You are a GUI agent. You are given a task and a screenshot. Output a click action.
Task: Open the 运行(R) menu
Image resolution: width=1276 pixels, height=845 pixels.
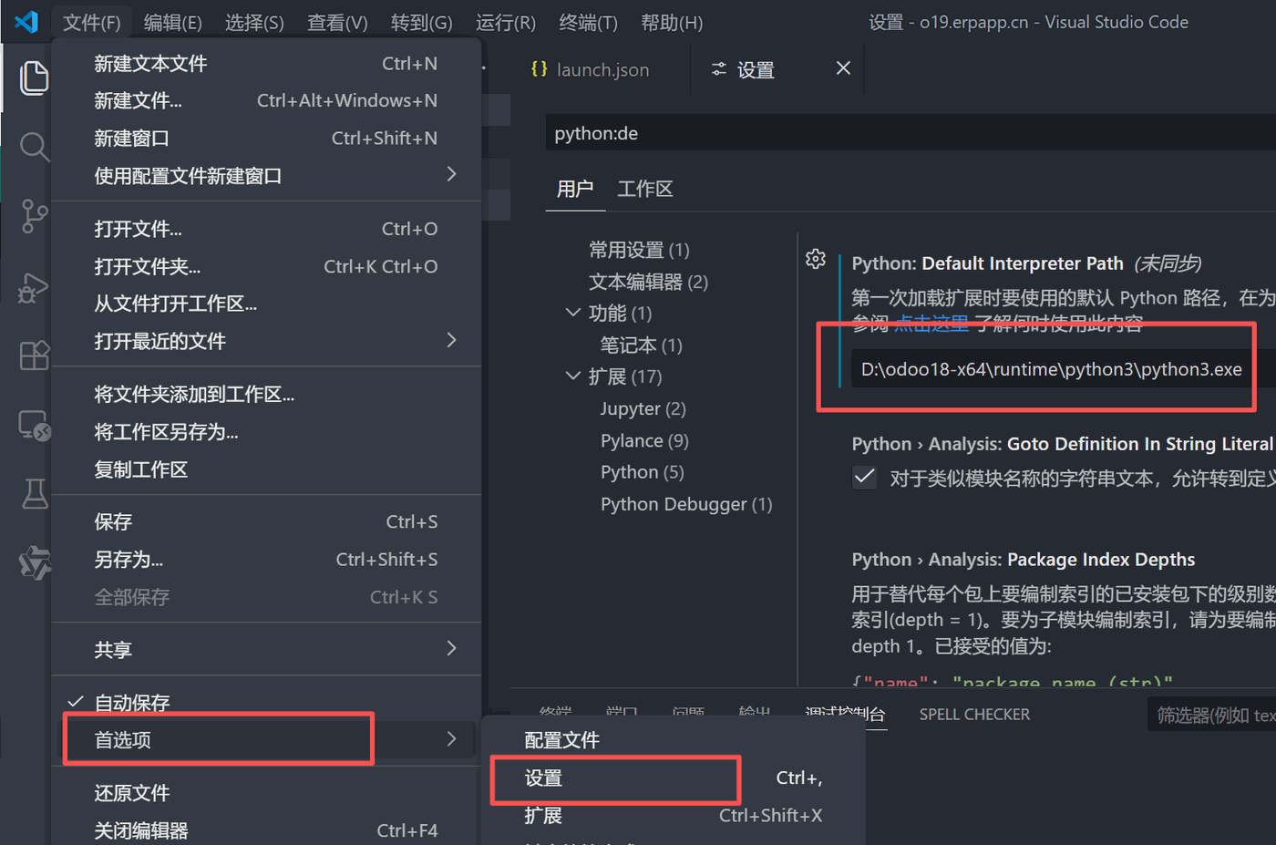tap(506, 22)
